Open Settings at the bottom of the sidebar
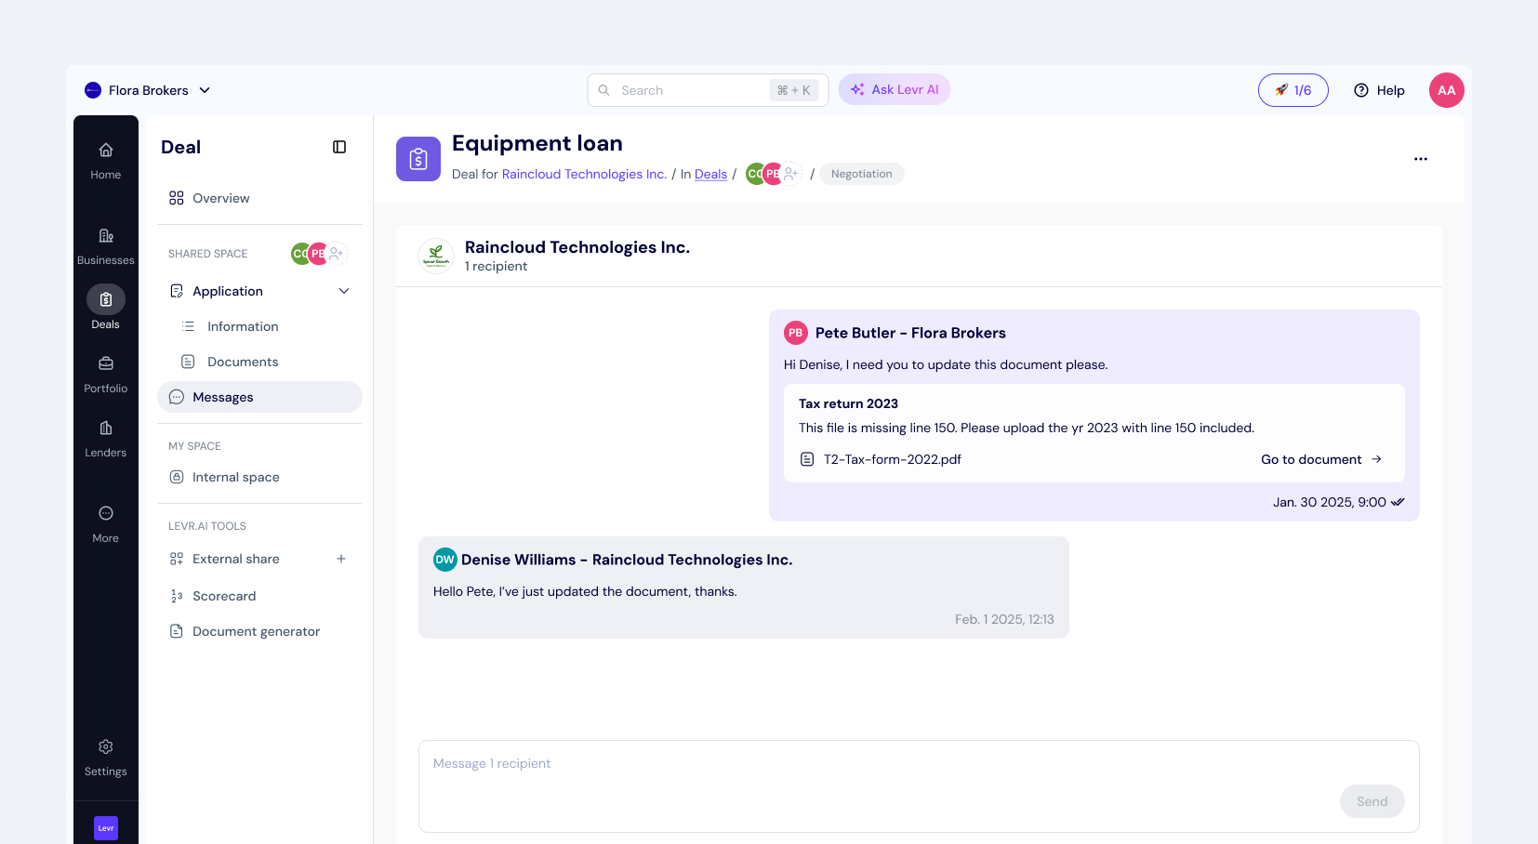The width and height of the screenshot is (1538, 844). [x=105, y=758]
